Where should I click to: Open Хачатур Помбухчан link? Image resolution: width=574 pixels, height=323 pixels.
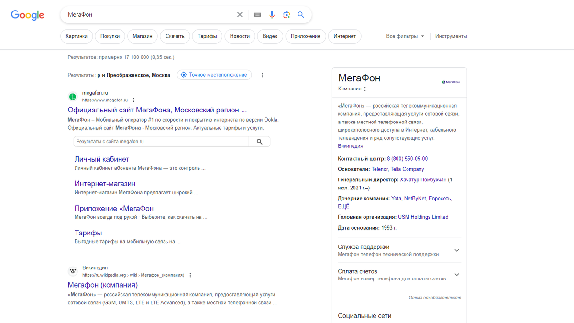[423, 180]
